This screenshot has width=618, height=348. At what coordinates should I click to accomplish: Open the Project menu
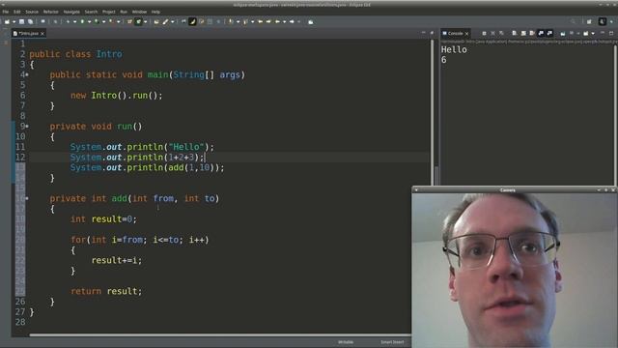[x=109, y=12]
